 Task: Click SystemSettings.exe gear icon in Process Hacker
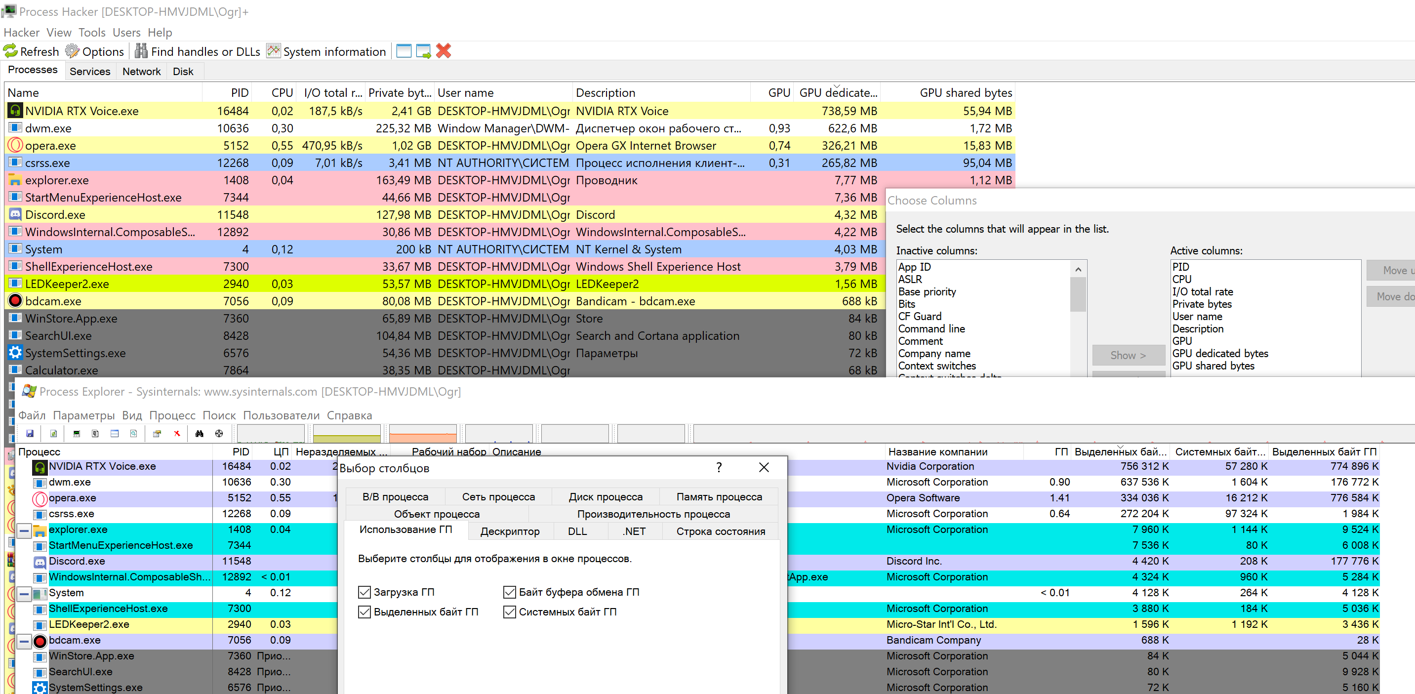click(15, 352)
